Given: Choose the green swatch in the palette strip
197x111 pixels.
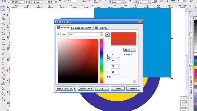Looking at the screenshot, I should (195, 64).
